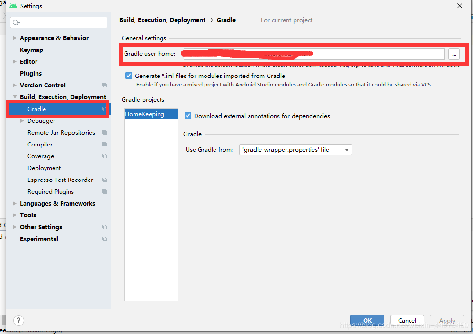Open the Use Gradle from dropdown
Image resolution: width=473 pixels, height=334 pixels.
(x=295, y=150)
